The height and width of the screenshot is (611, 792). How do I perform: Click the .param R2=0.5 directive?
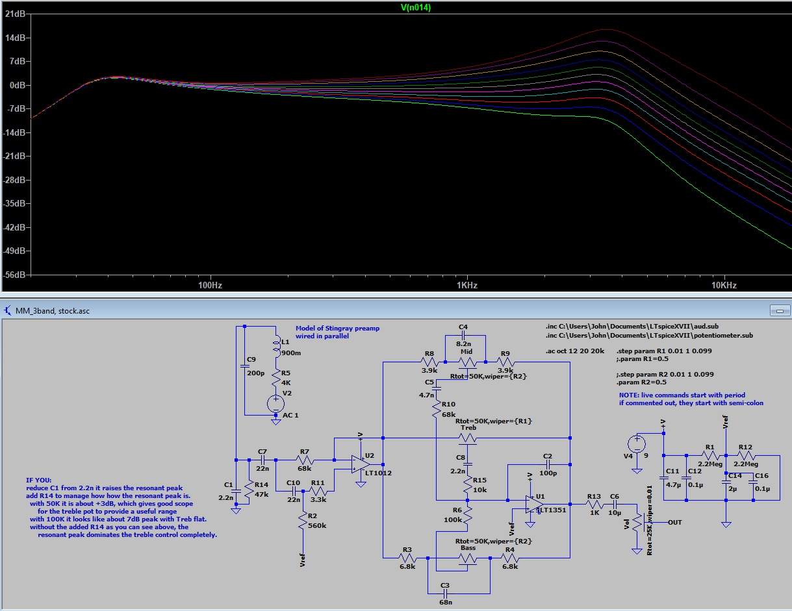click(x=641, y=382)
